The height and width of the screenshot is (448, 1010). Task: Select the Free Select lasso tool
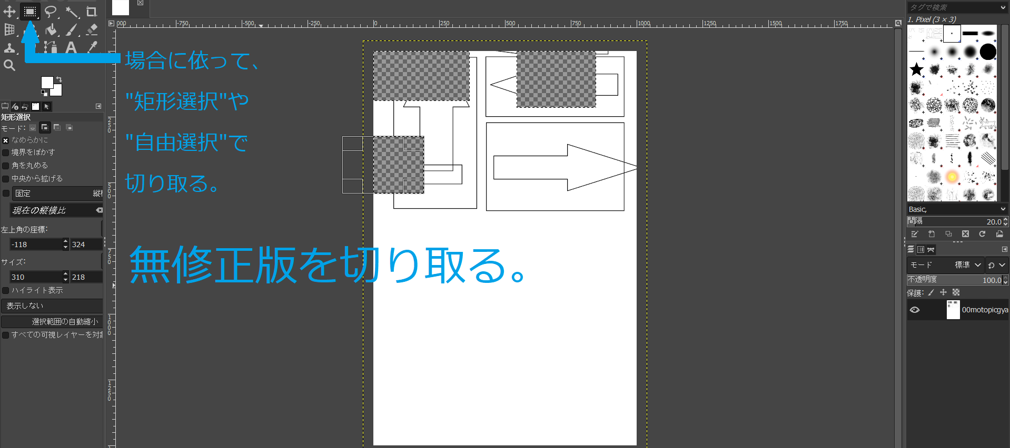coord(51,12)
